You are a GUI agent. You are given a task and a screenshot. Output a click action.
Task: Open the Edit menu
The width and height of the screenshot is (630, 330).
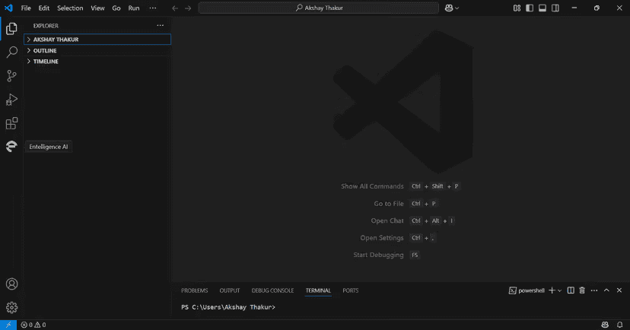coord(44,8)
